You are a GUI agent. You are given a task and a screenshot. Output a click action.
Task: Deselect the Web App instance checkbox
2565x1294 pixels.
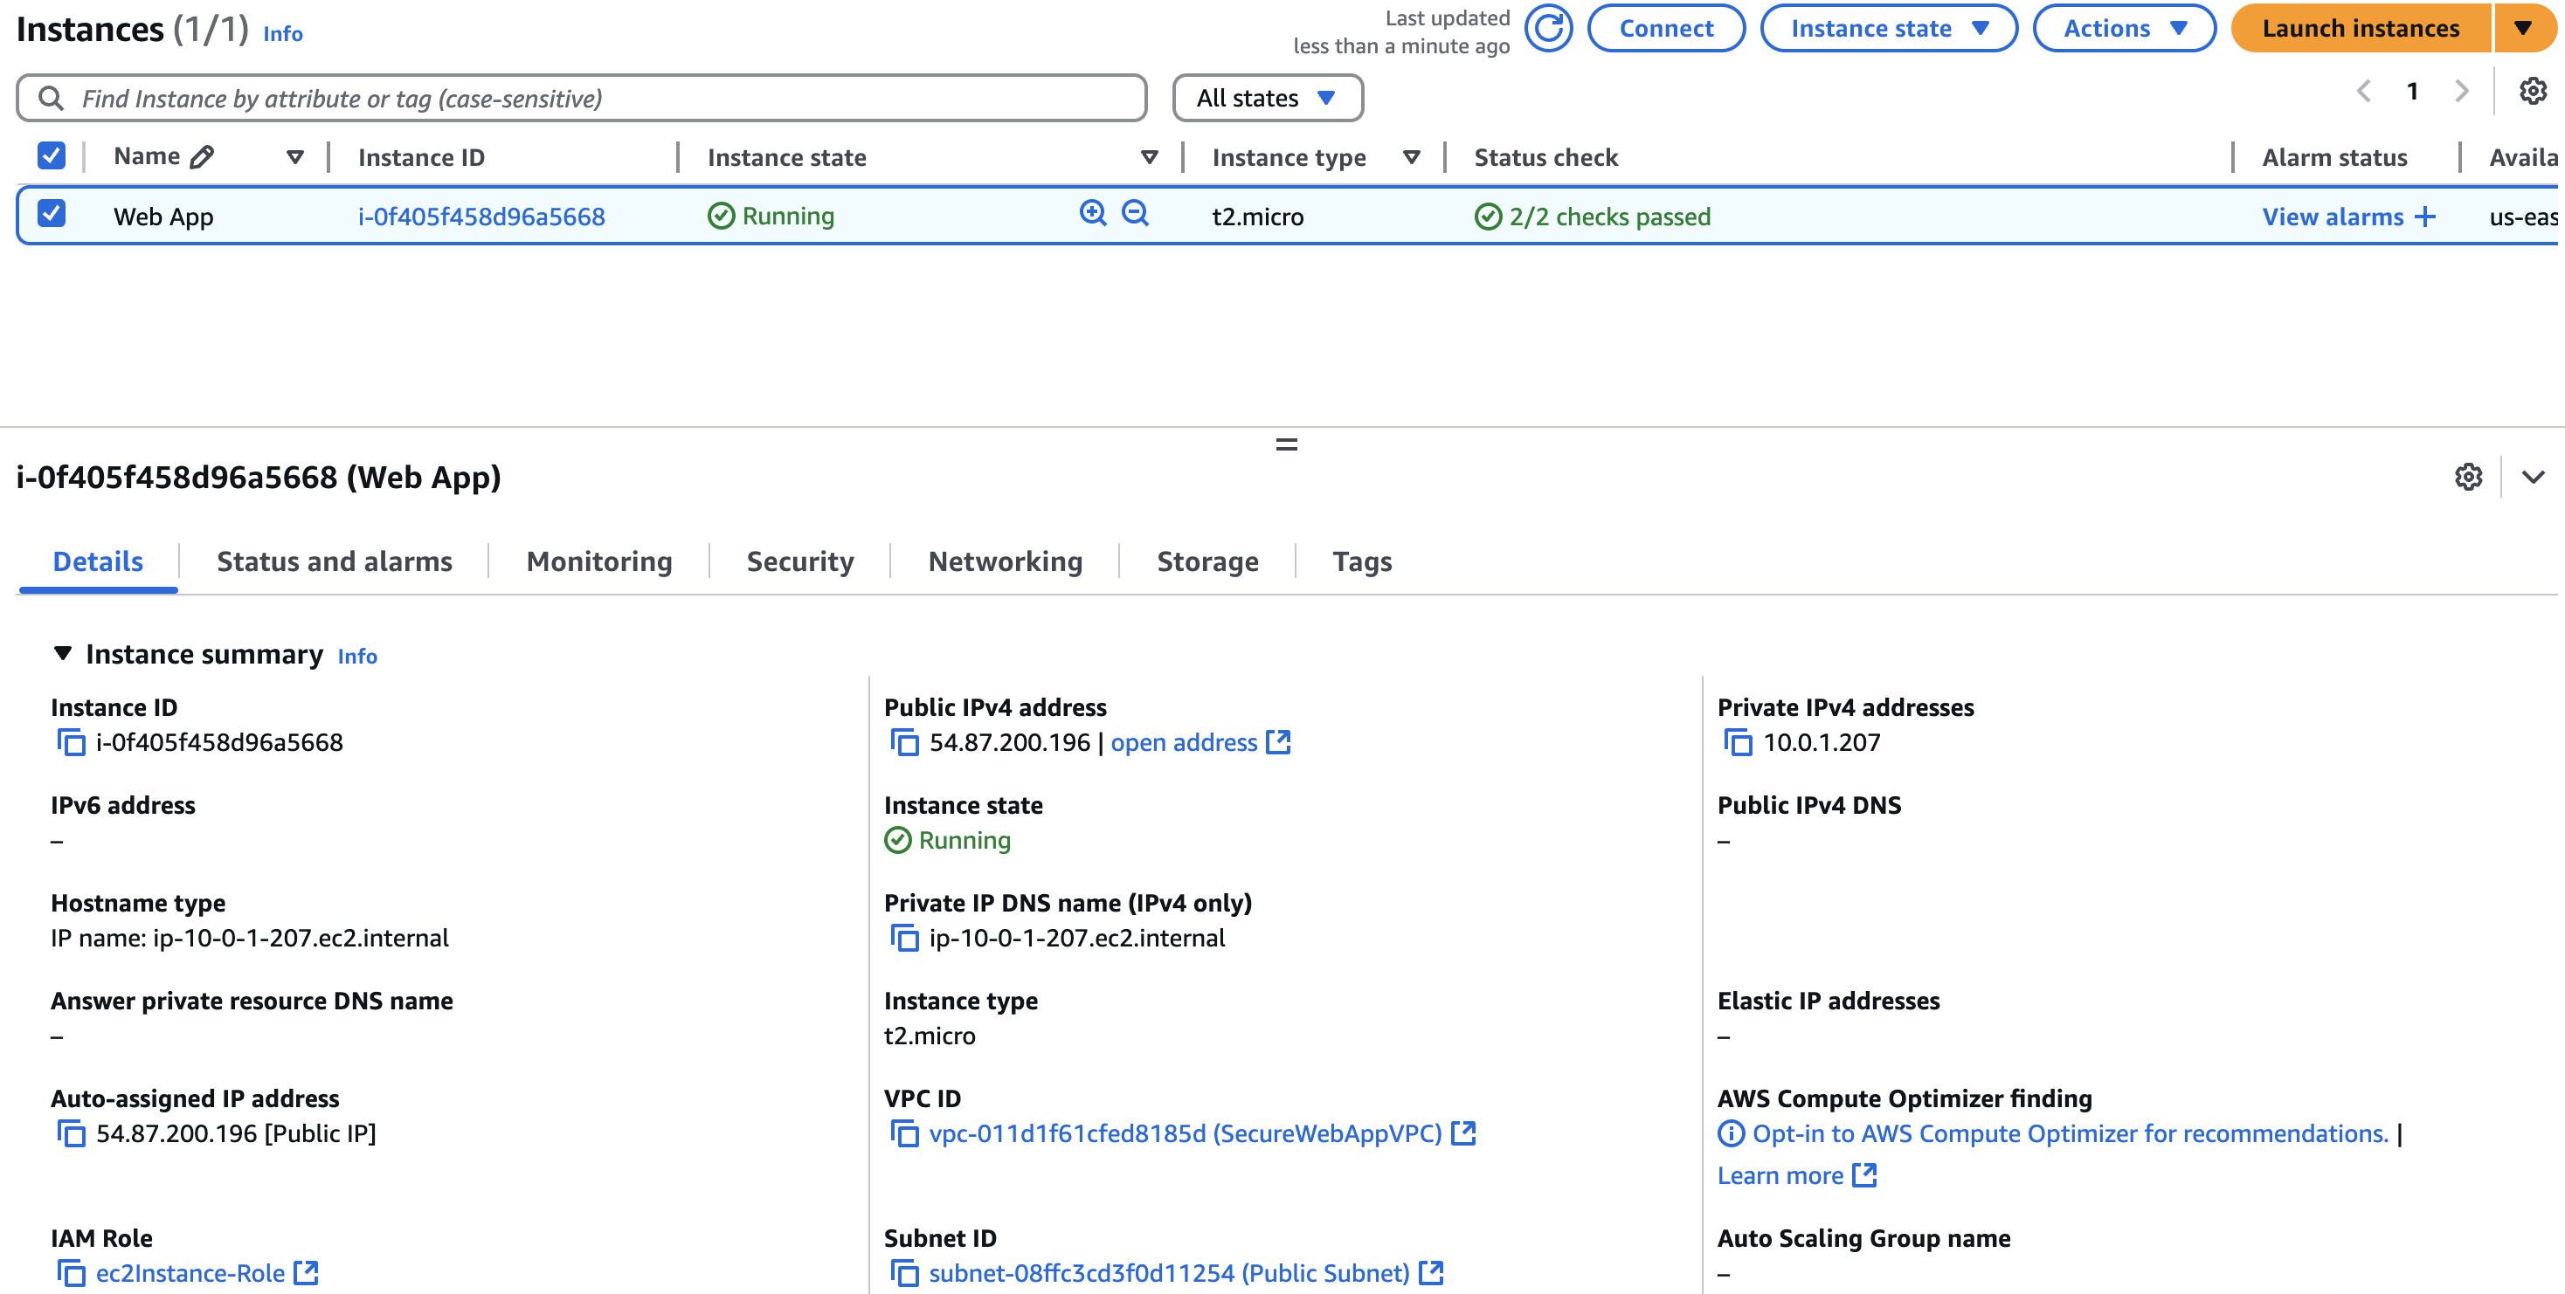tap(51, 214)
